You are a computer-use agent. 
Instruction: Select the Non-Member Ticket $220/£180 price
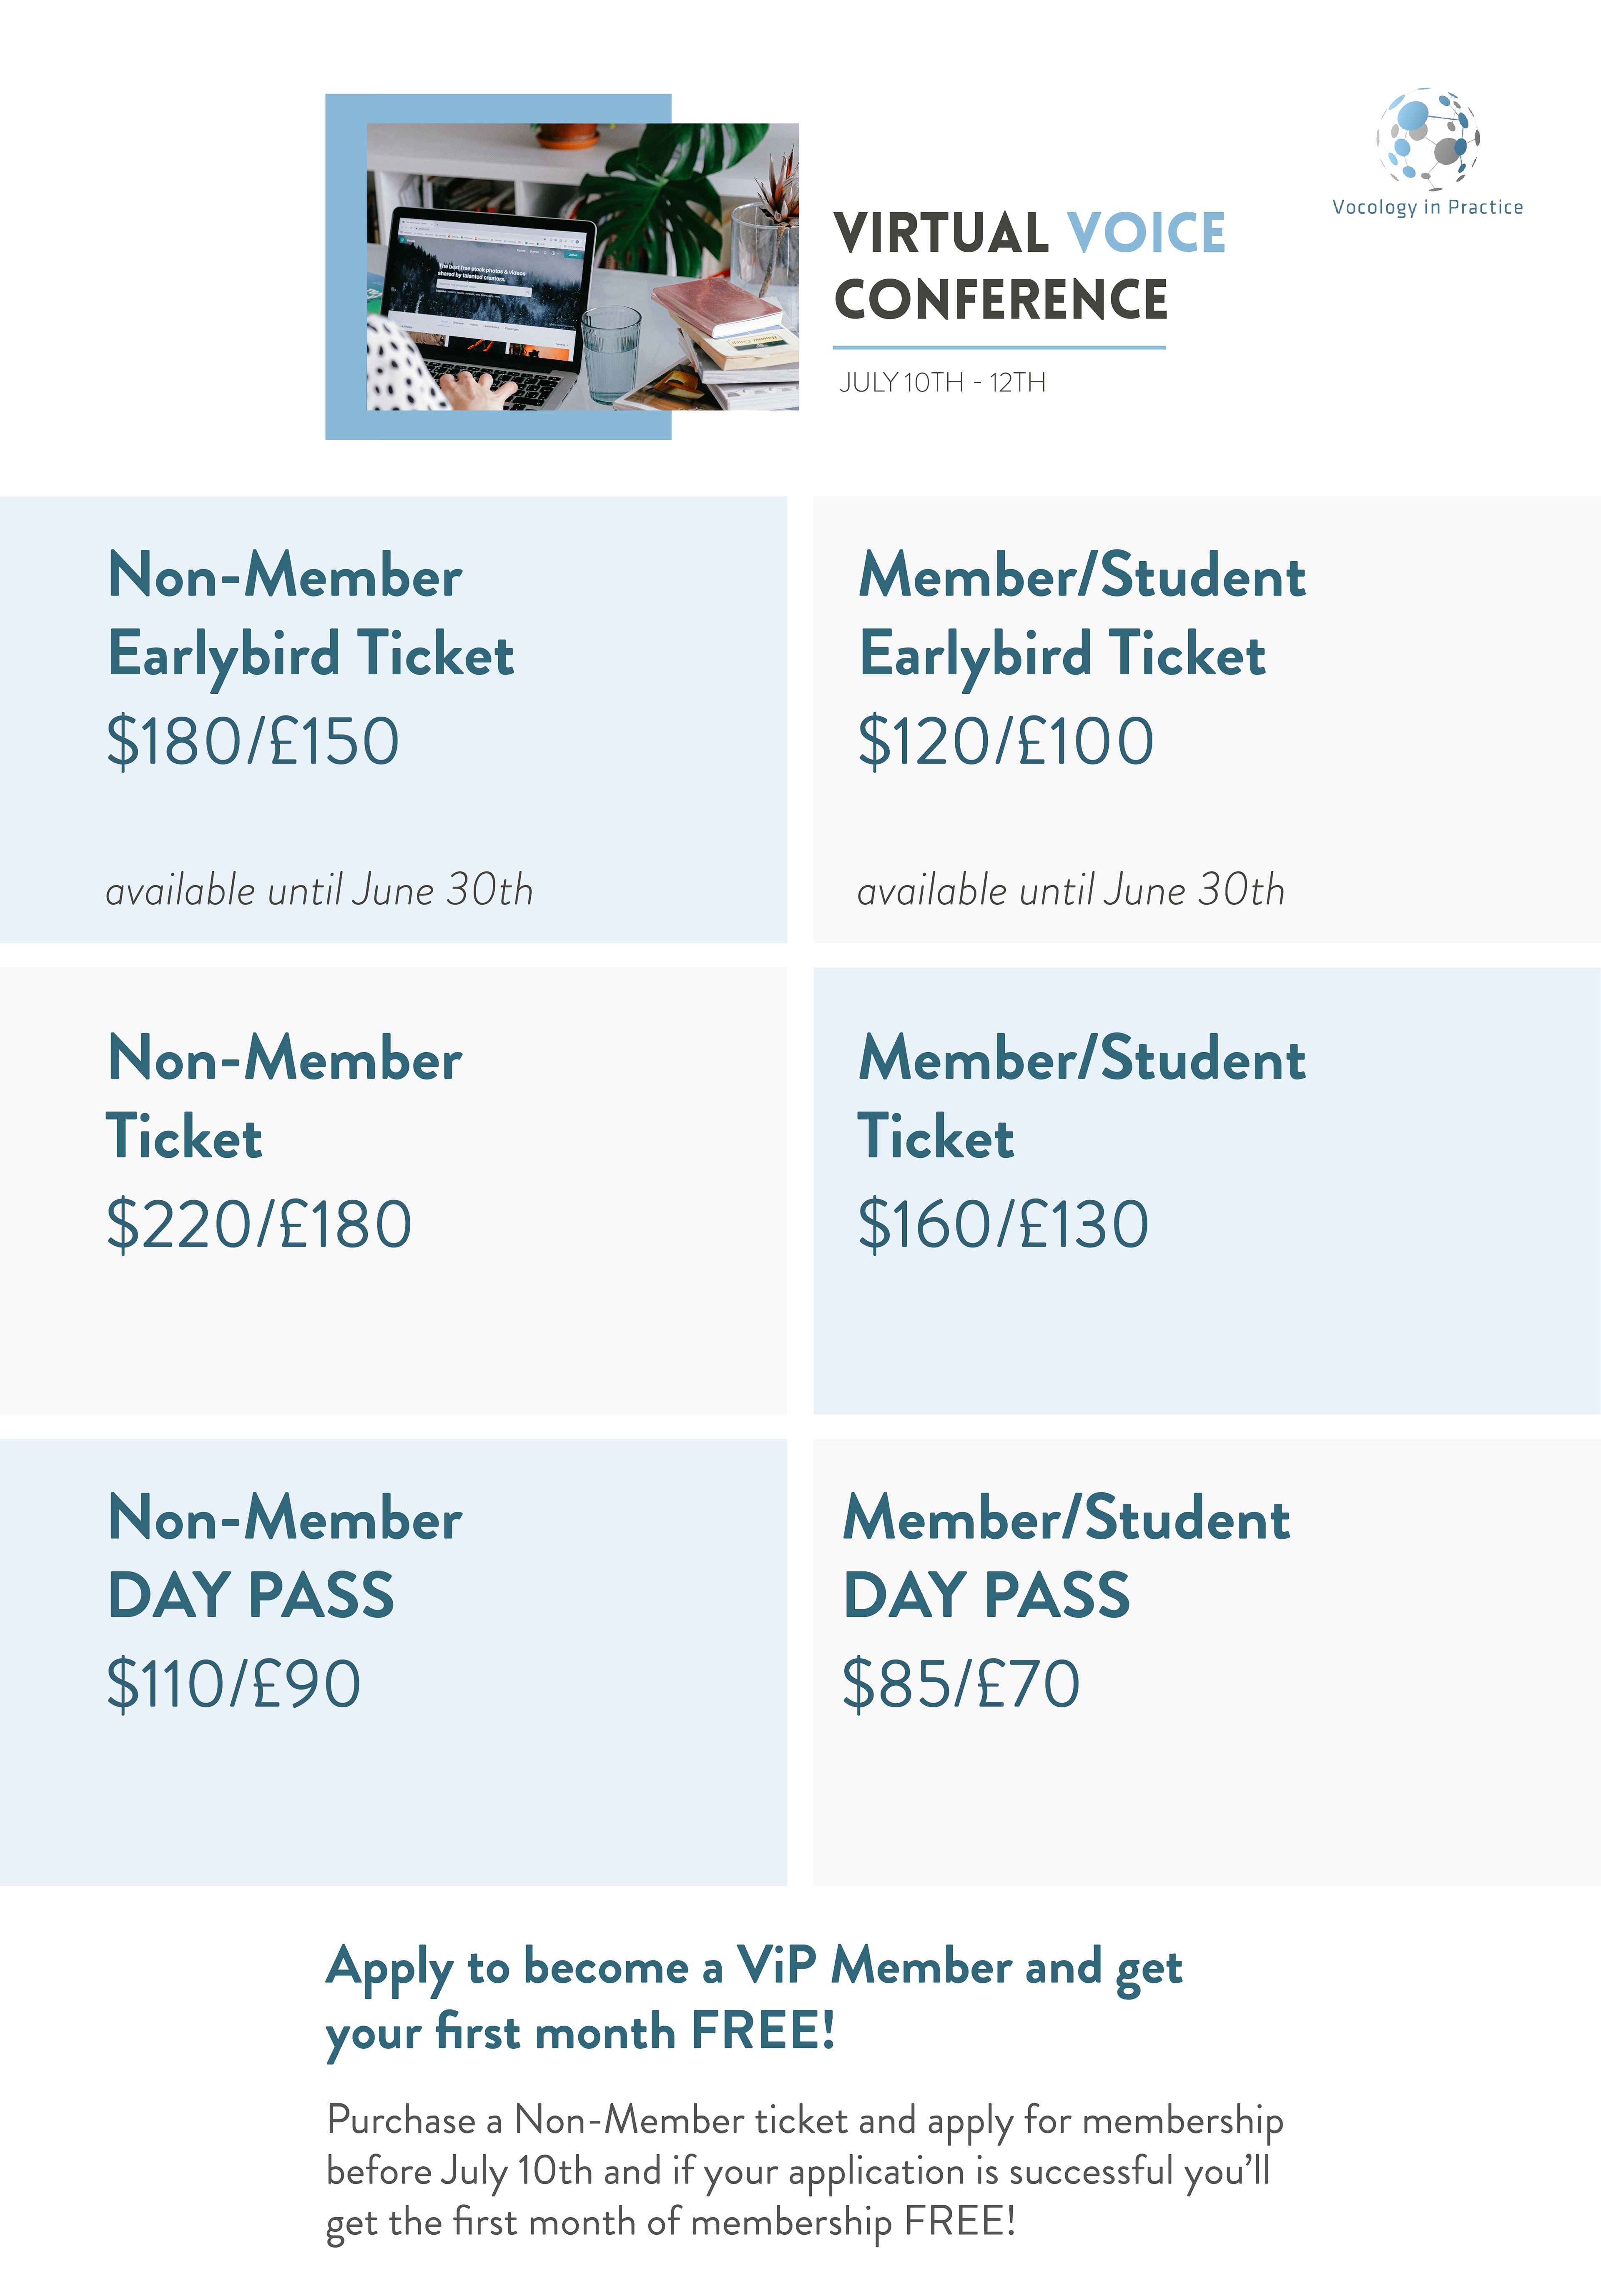tap(259, 1224)
